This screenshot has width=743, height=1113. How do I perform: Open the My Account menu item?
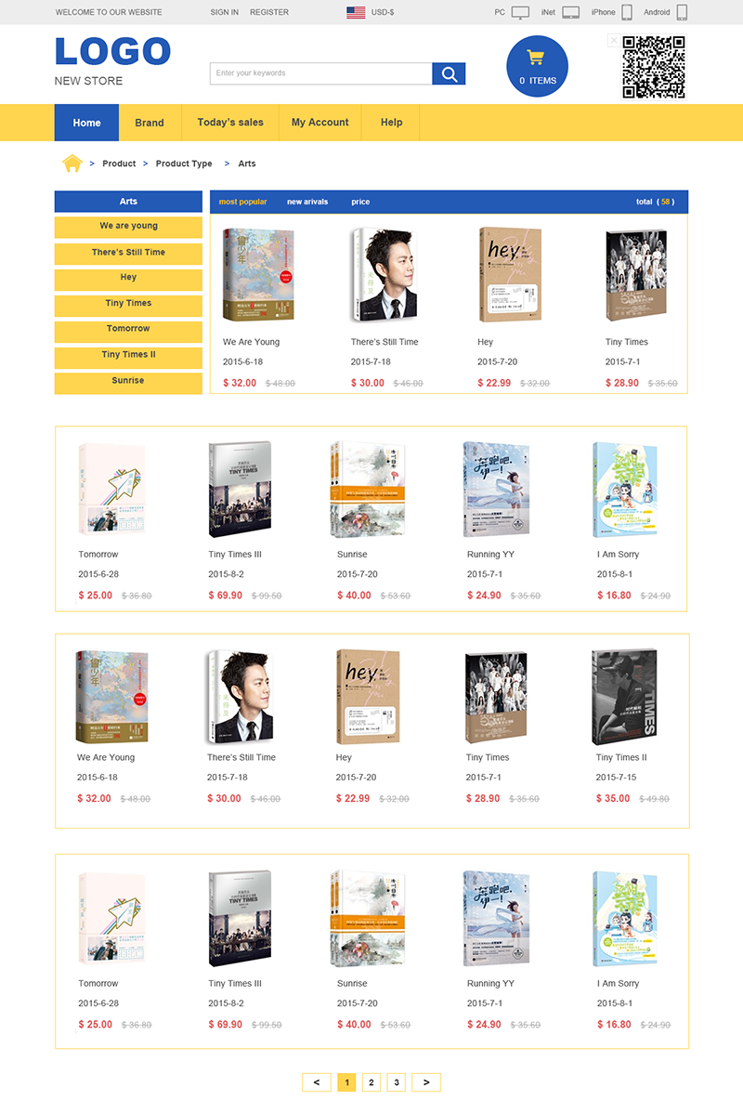[x=320, y=122]
